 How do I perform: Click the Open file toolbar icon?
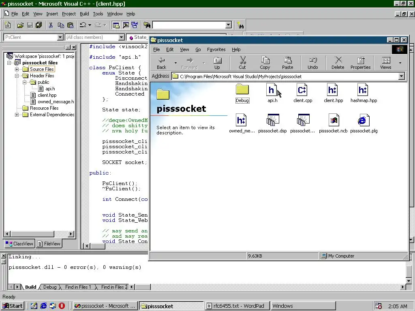(20, 25)
